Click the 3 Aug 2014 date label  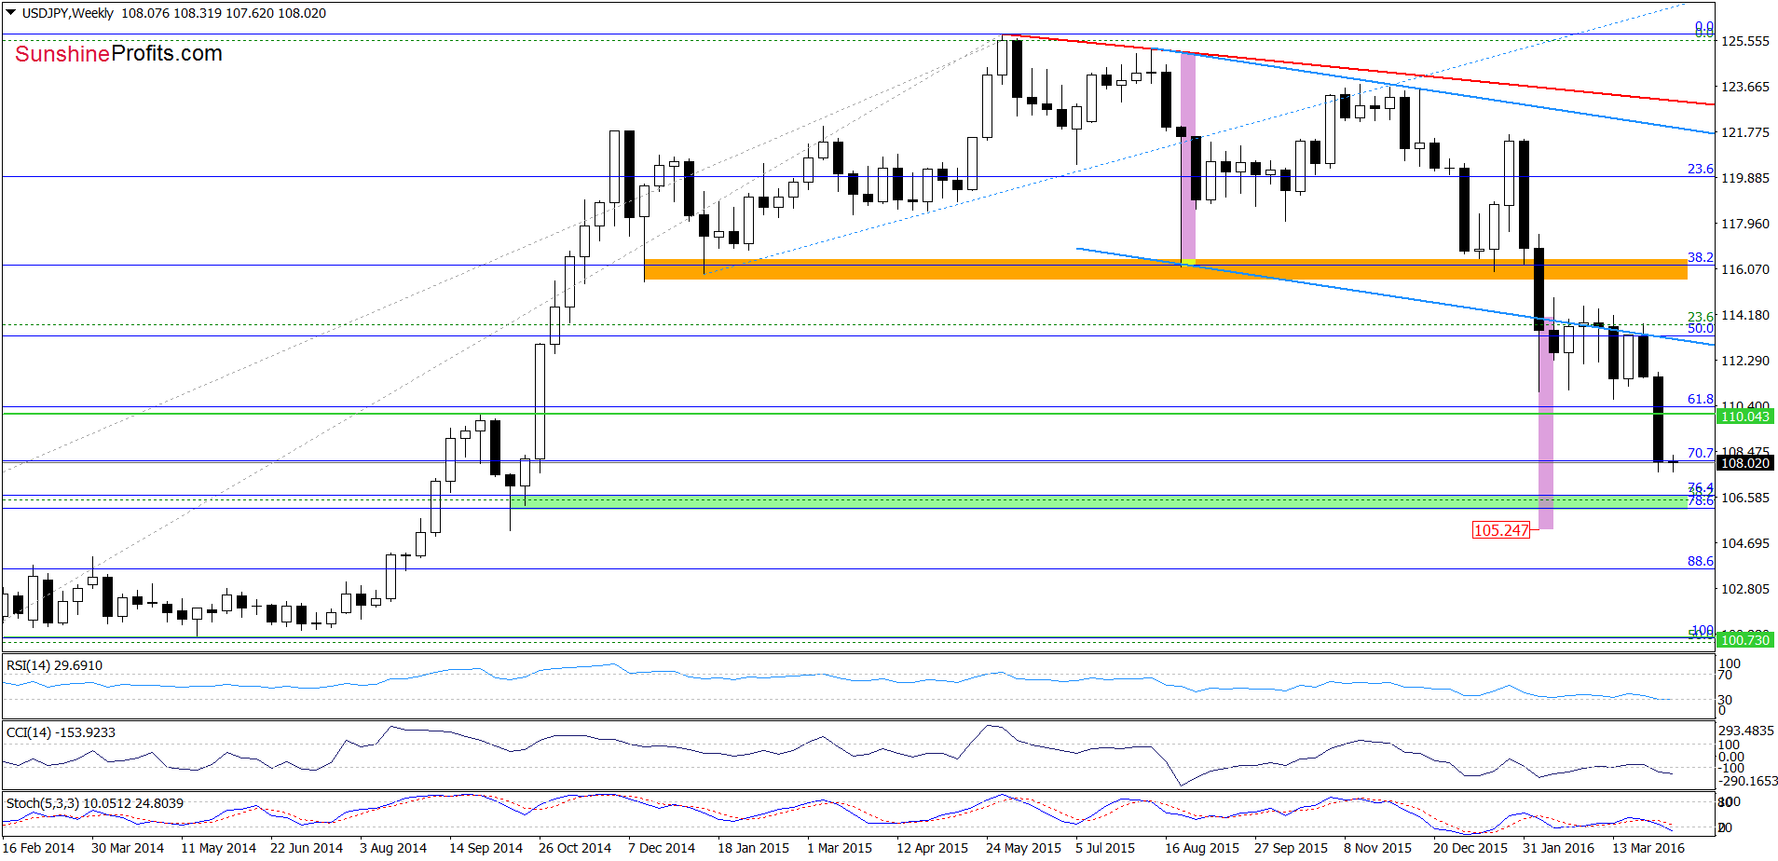pyautogui.click(x=393, y=848)
